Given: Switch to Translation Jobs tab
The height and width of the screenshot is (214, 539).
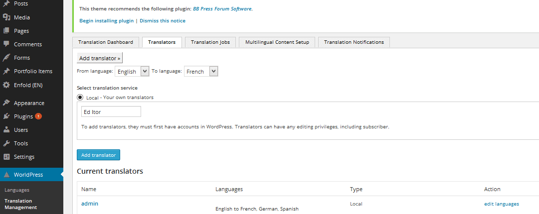Looking at the screenshot, I should click(x=210, y=42).
